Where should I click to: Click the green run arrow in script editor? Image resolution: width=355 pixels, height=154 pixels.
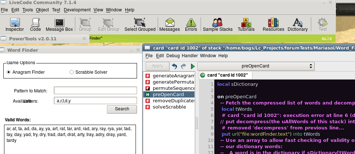(193, 66)
